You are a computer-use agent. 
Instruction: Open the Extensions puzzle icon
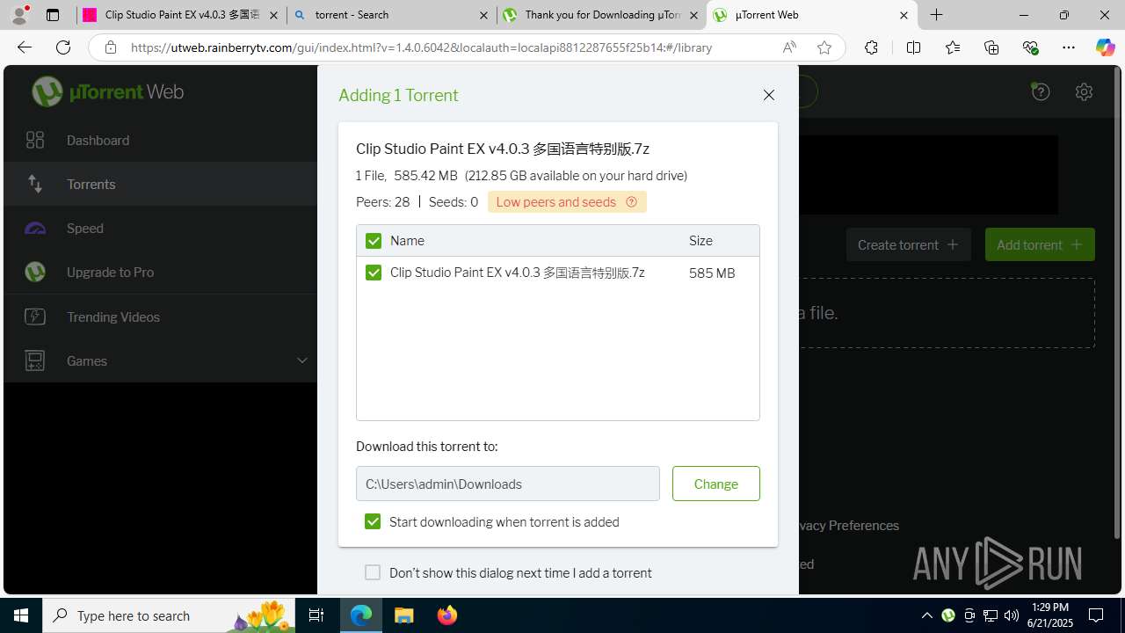click(871, 47)
